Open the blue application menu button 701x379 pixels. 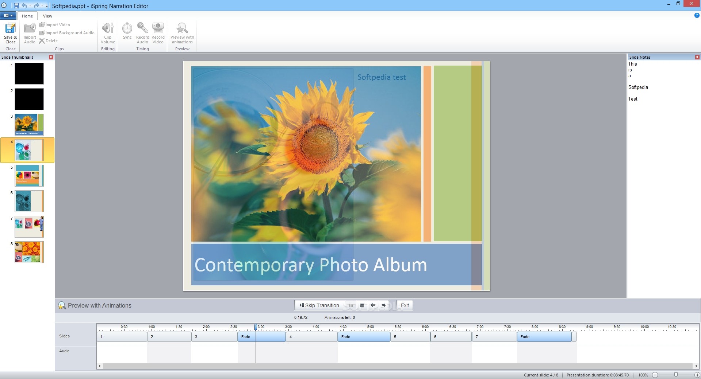(x=8, y=16)
